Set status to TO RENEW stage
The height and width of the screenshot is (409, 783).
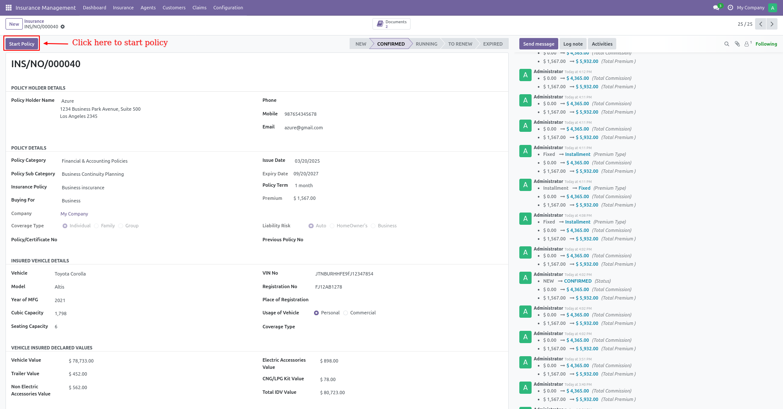460,44
